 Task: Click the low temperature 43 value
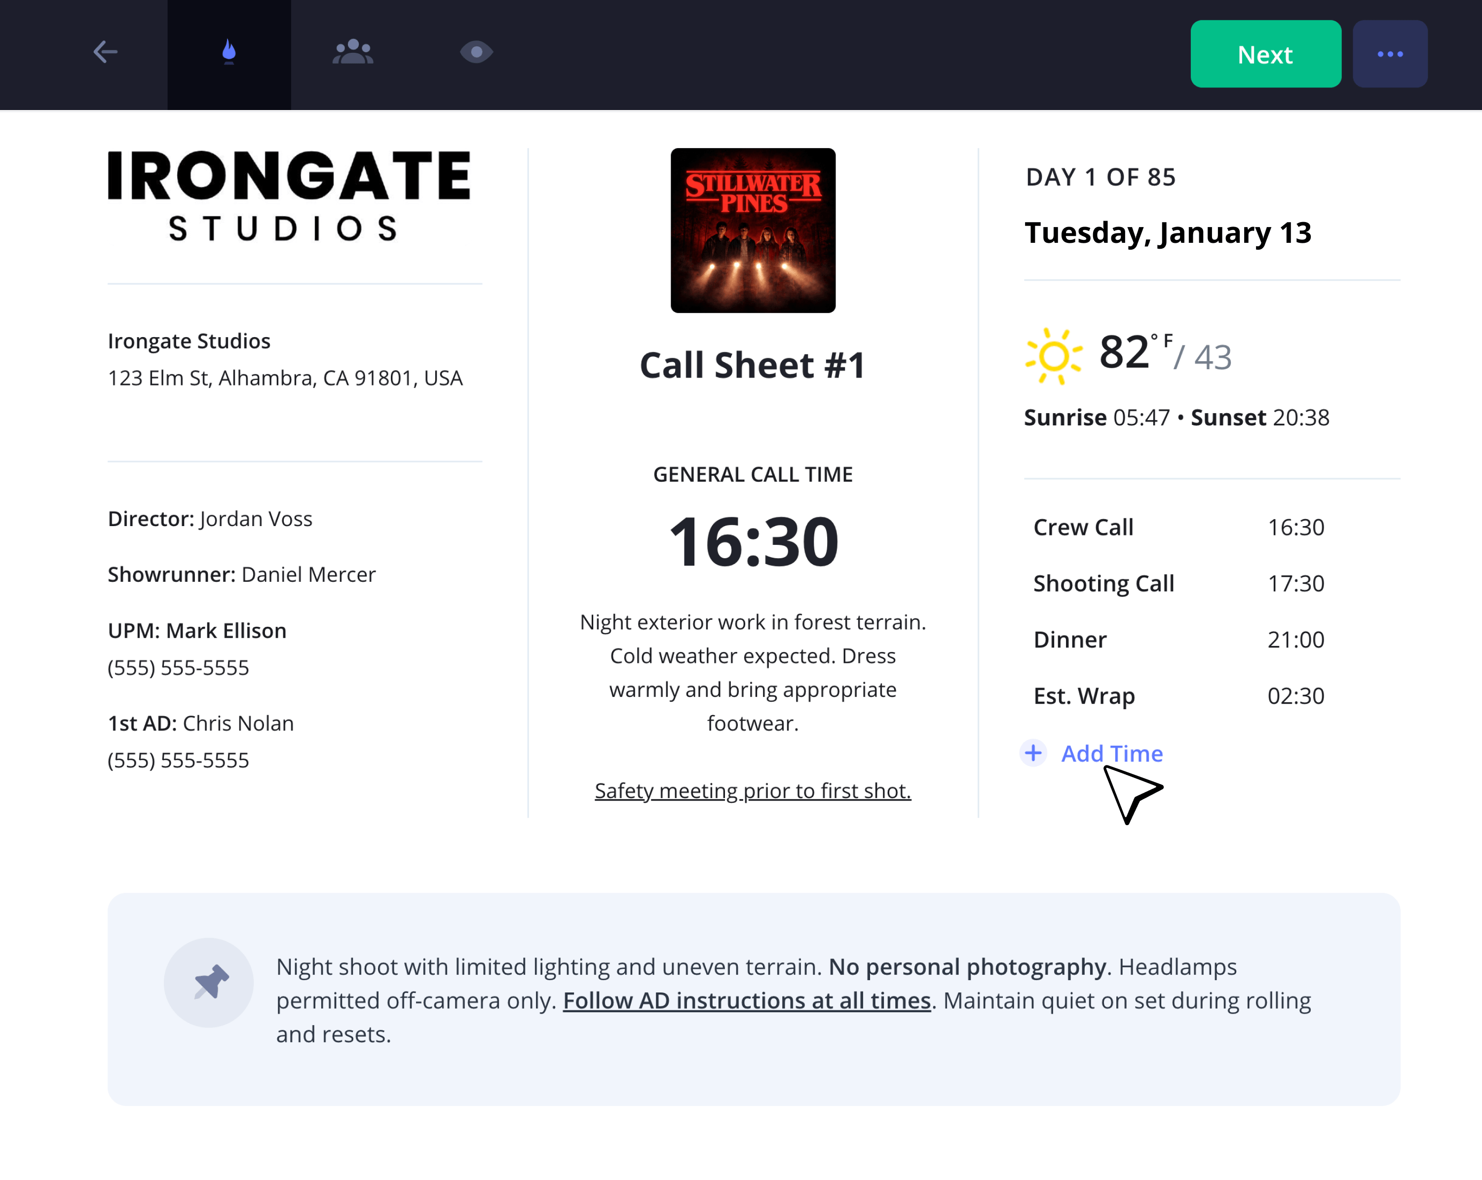point(1213,357)
